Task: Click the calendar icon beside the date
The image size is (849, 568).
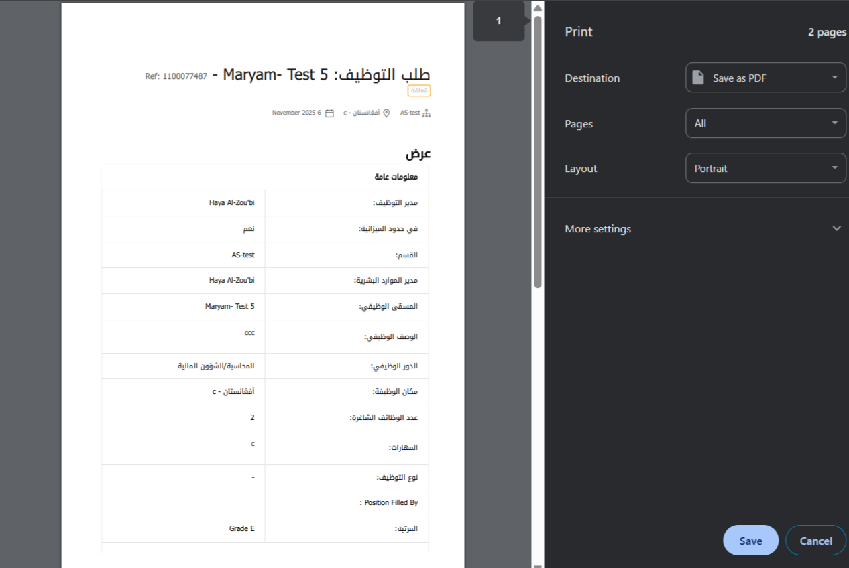Action: pyautogui.click(x=329, y=113)
